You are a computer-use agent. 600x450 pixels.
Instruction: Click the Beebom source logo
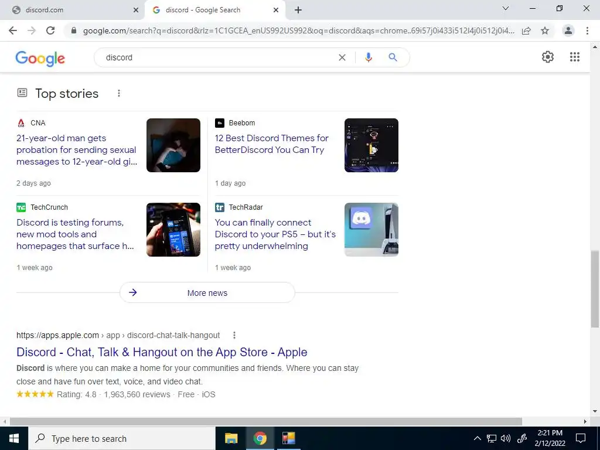click(220, 123)
